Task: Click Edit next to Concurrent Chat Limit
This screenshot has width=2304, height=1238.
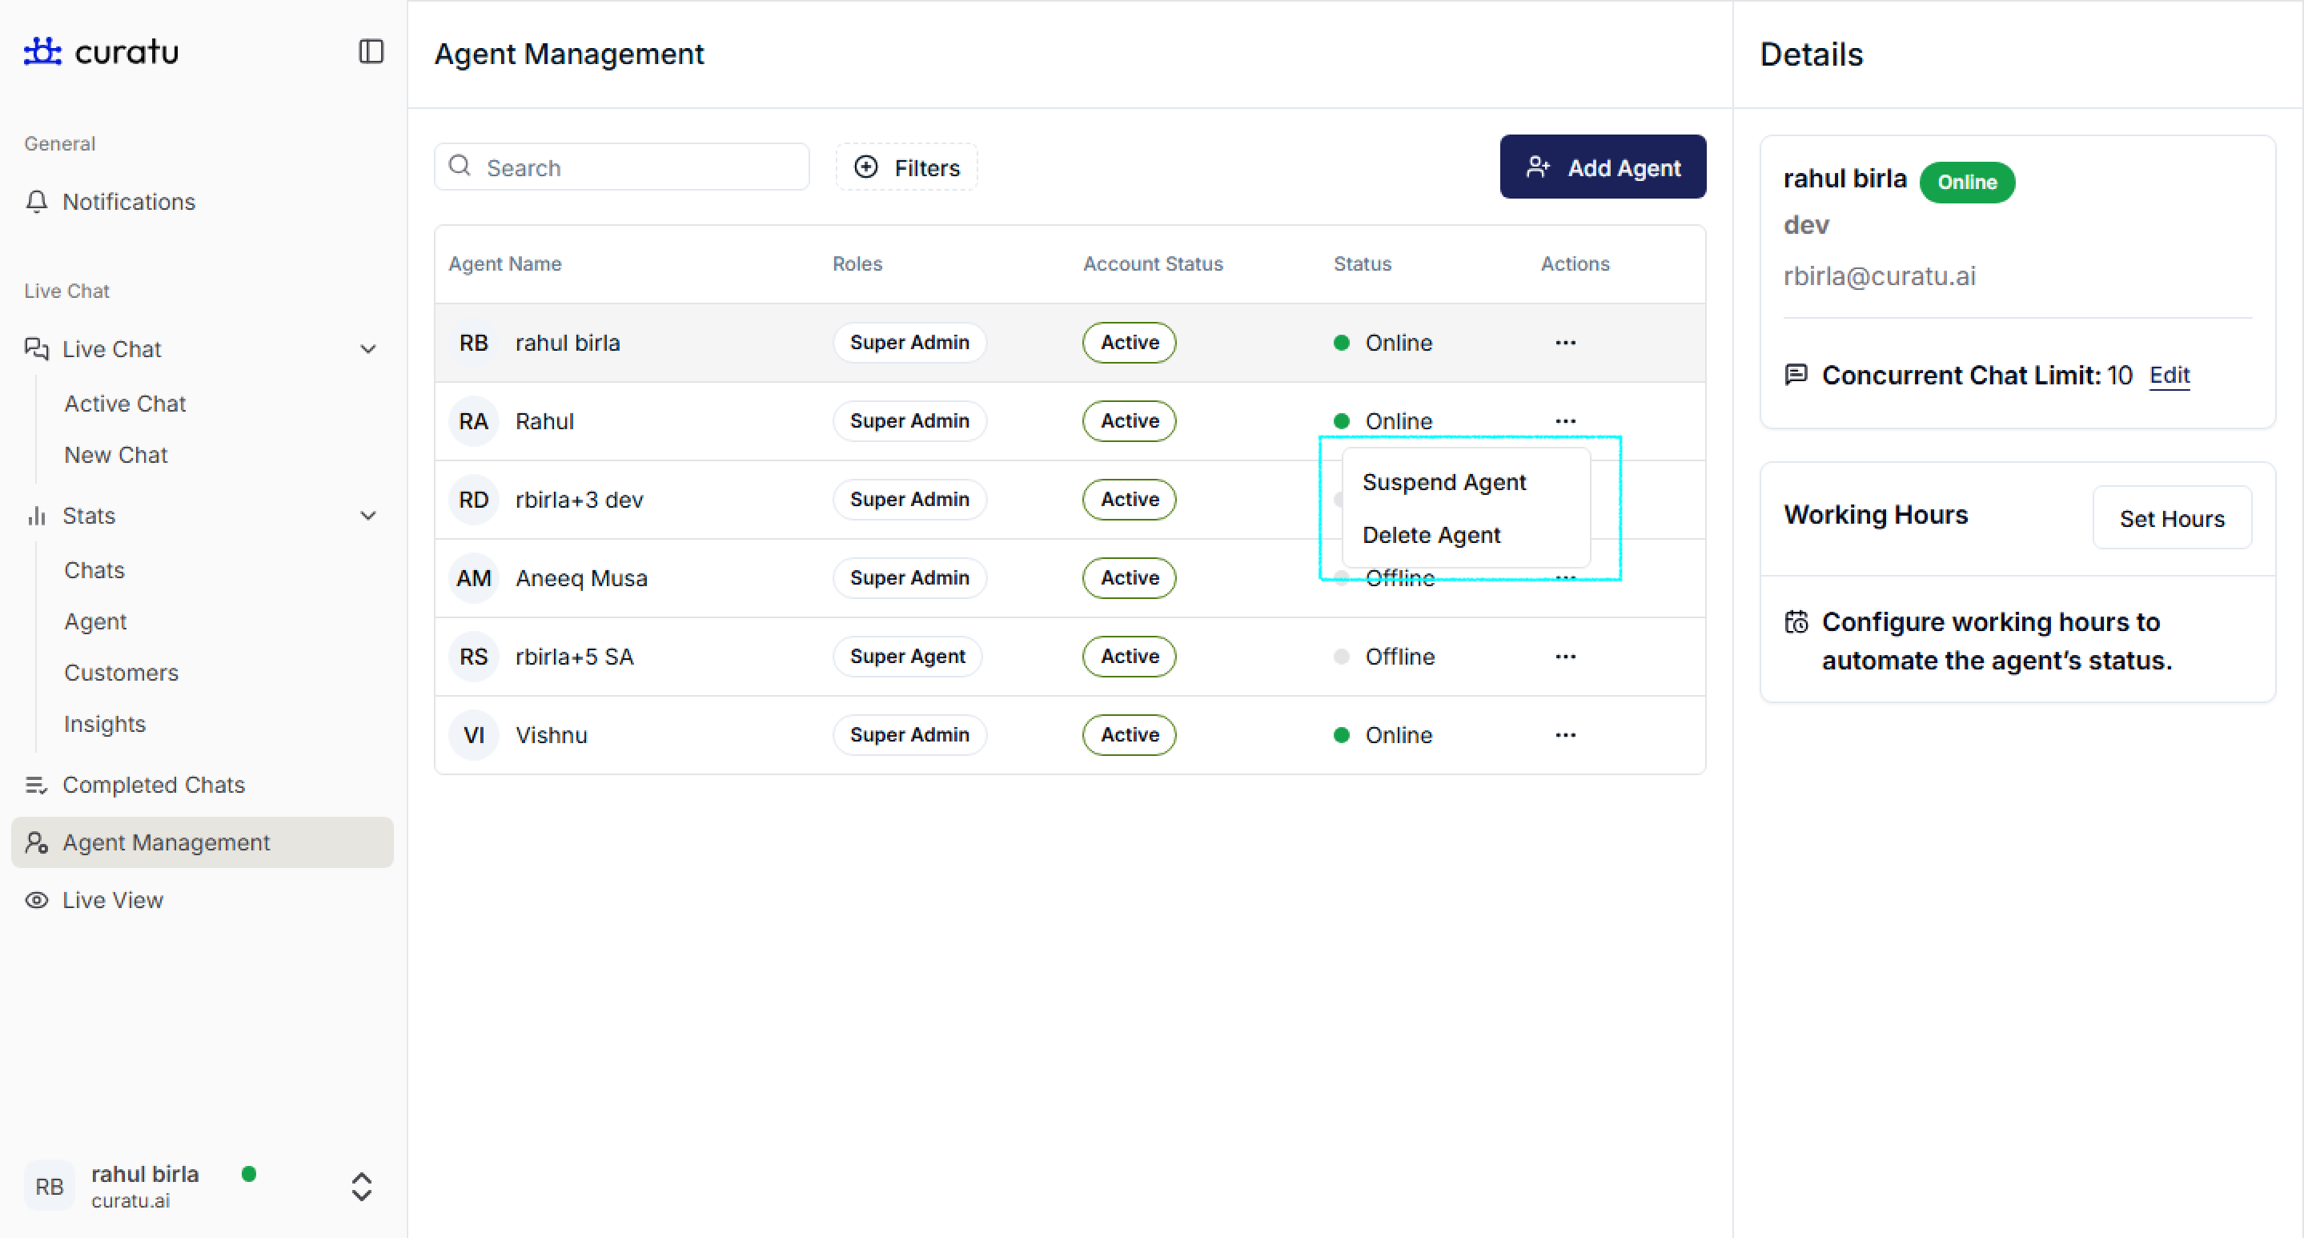Action: point(2169,375)
